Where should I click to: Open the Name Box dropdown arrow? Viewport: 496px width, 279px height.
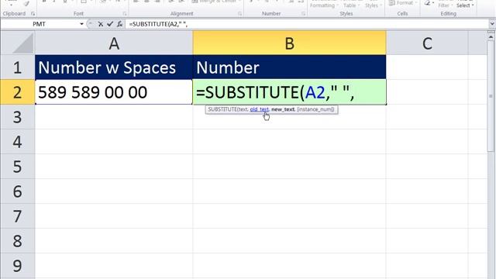pyautogui.click(x=81, y=24)
